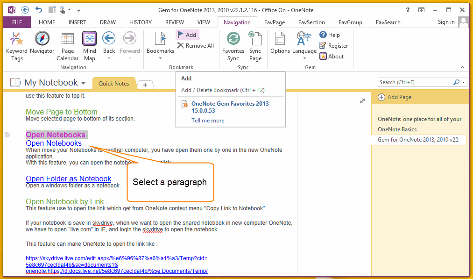Click the ribbon display options icon
The width and height of the screenshot is (473, 279).
coord(422,10)
